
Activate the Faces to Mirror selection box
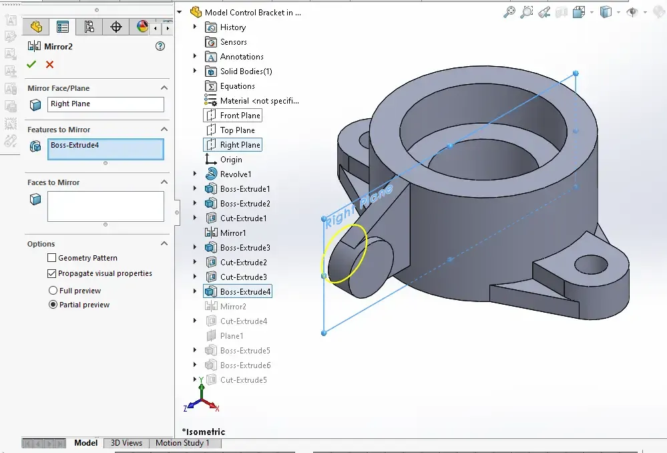[105, 206]
